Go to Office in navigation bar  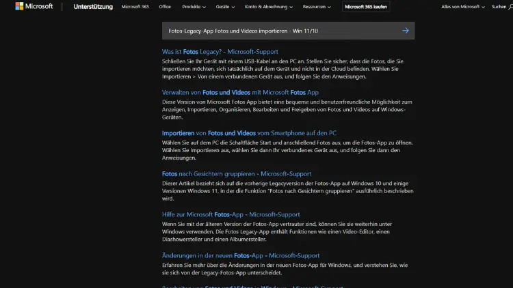(x=165, y=7)
